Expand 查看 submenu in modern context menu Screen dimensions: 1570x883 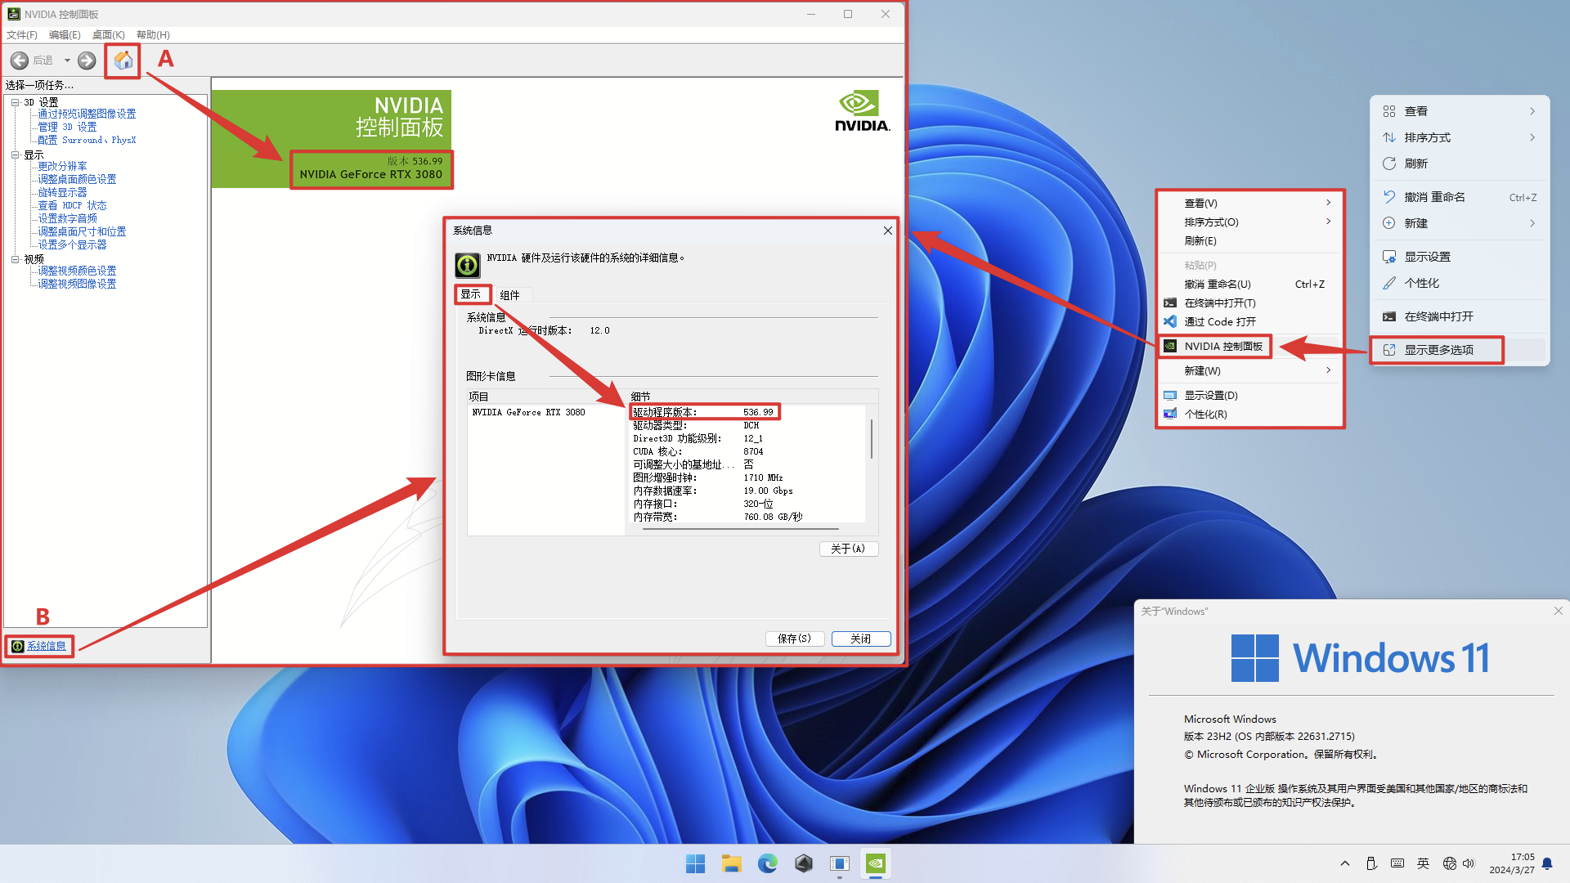[1460, 111]
